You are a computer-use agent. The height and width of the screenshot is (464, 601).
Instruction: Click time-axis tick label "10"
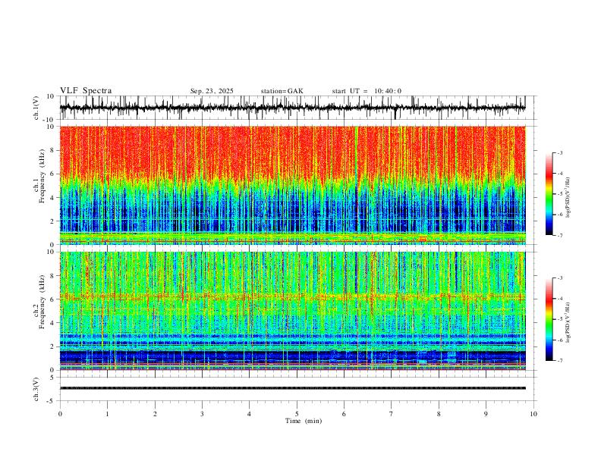(533, 414)
